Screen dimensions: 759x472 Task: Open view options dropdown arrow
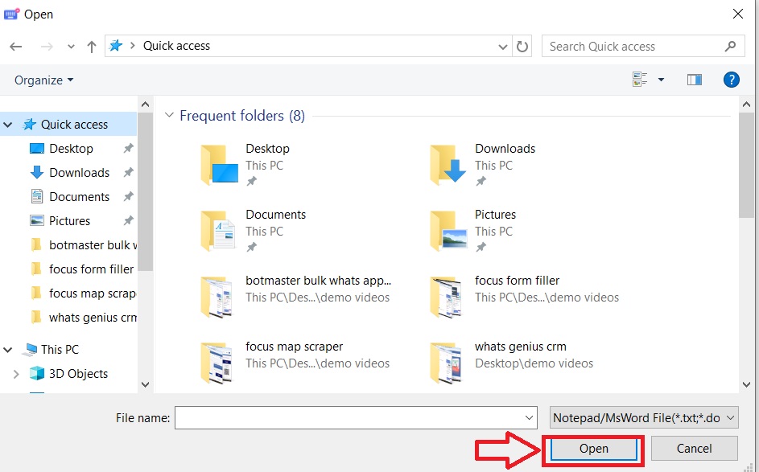point(661,80)
